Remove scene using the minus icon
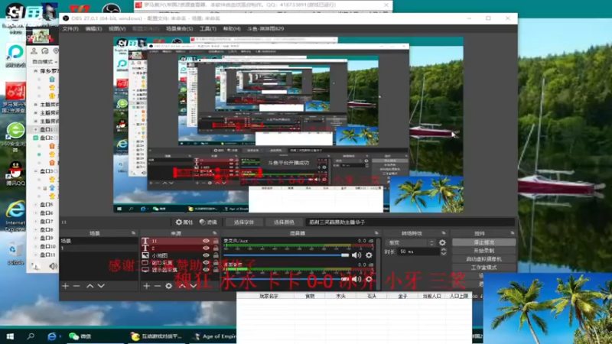 click(x=76, y=286)
